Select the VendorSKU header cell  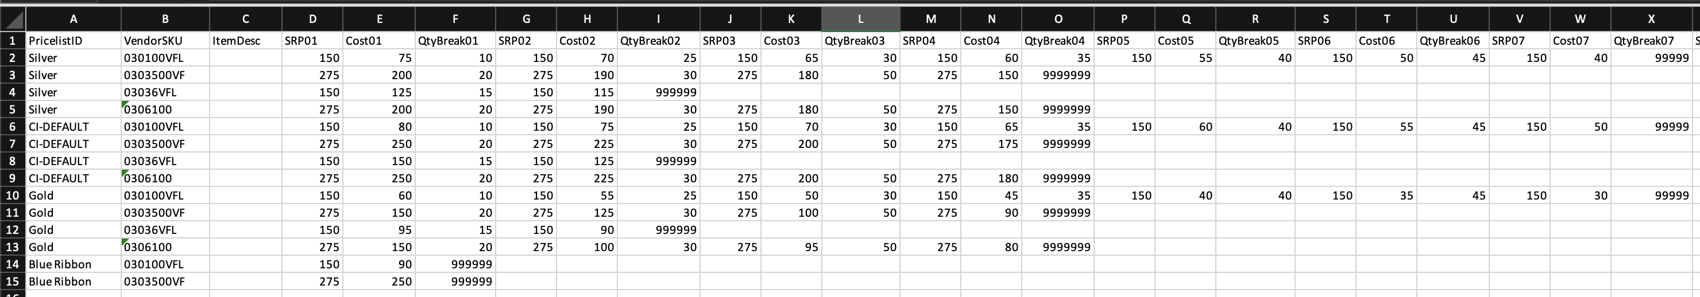click(165, 41)
